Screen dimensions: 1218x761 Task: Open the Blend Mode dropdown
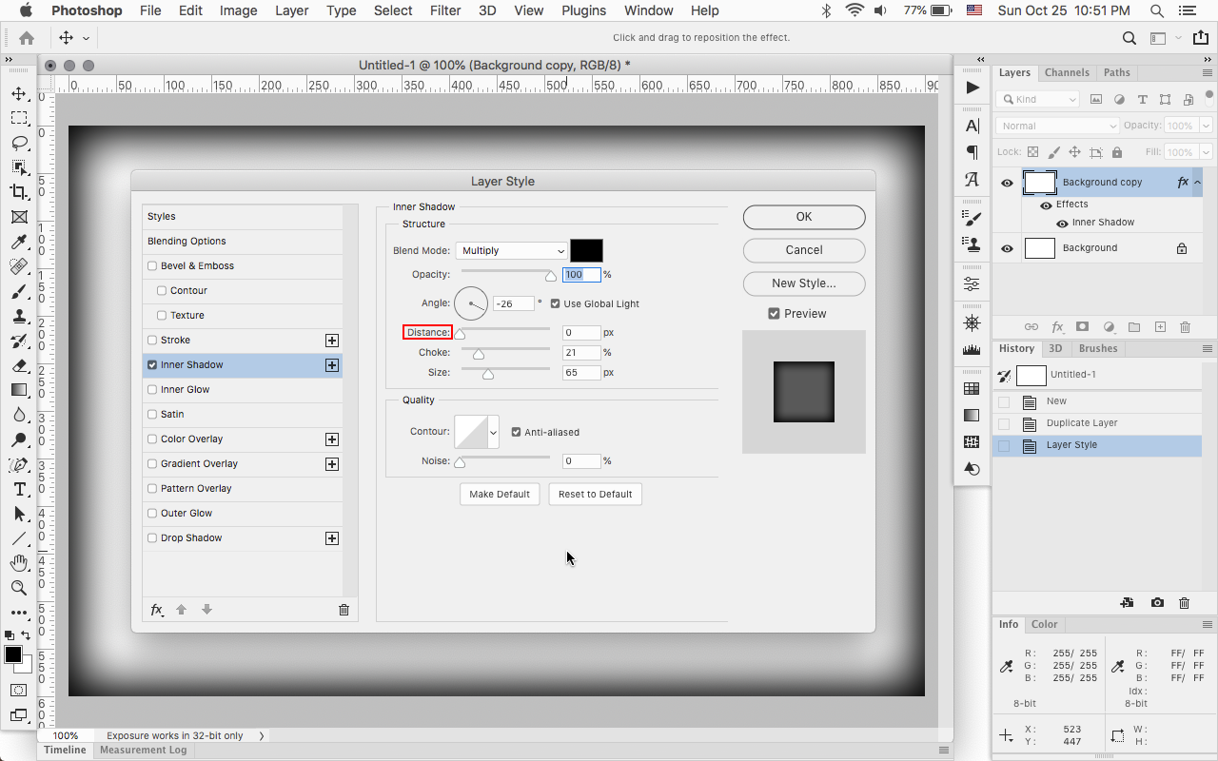511,250
